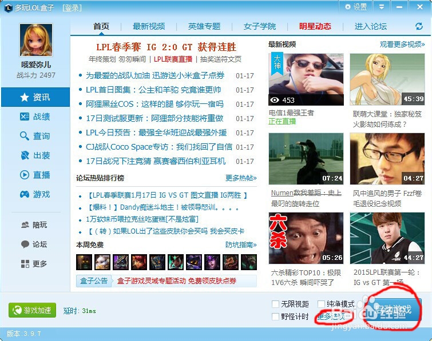Select sixth free champion icon this week
Image resolution: width=432 pixels, height=341 pixels.
176,262
